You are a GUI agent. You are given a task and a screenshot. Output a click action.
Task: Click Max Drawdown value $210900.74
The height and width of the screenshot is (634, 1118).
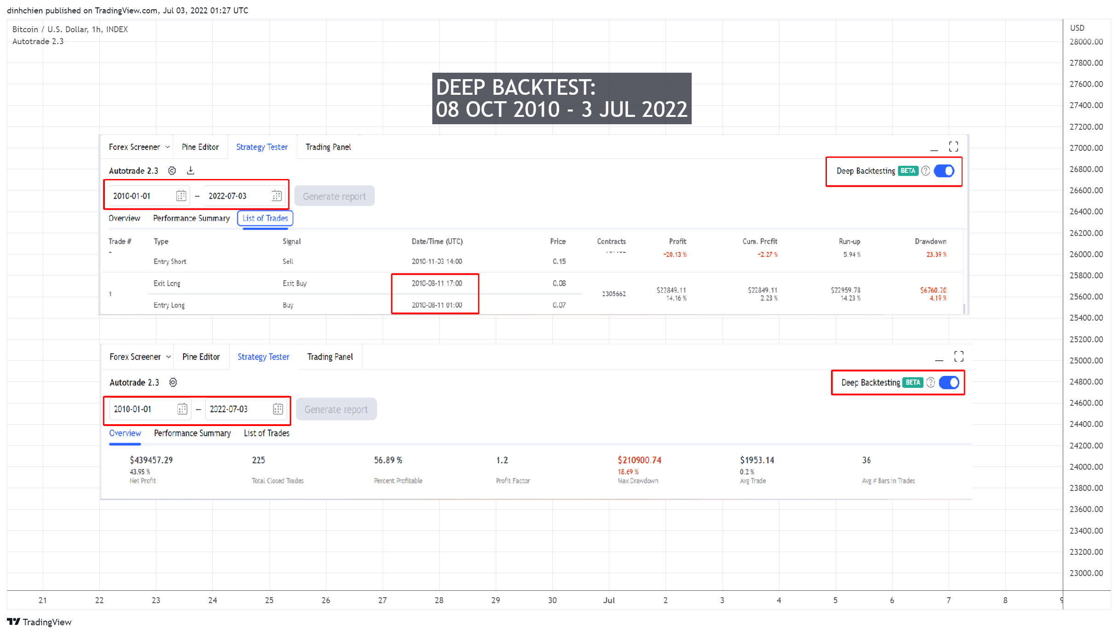pos(640,460)
